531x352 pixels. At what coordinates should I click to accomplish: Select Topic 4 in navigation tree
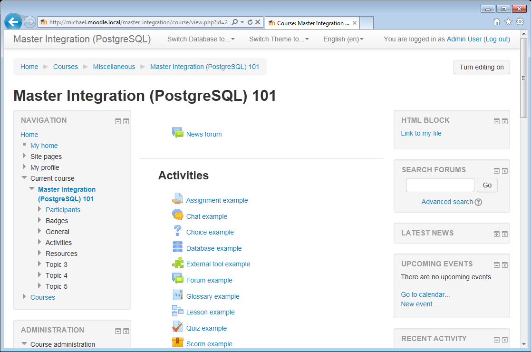coord(56,275)
